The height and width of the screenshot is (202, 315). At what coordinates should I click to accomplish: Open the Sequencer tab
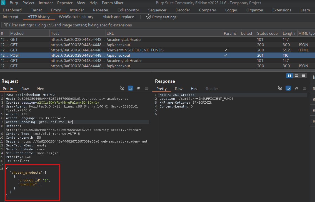coord(157,10)
